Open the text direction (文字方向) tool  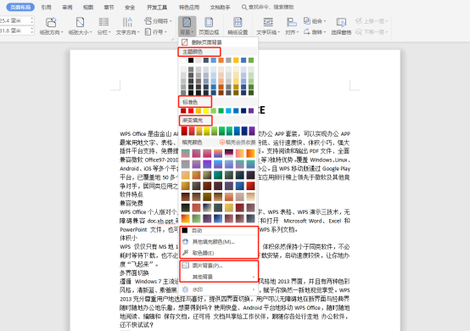(x=128, y=25)
